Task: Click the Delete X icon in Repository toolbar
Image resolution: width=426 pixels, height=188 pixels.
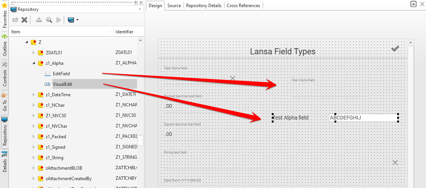Action: 24,20
